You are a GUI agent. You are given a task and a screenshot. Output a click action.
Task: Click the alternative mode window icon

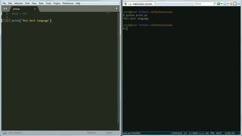point(235,4)
